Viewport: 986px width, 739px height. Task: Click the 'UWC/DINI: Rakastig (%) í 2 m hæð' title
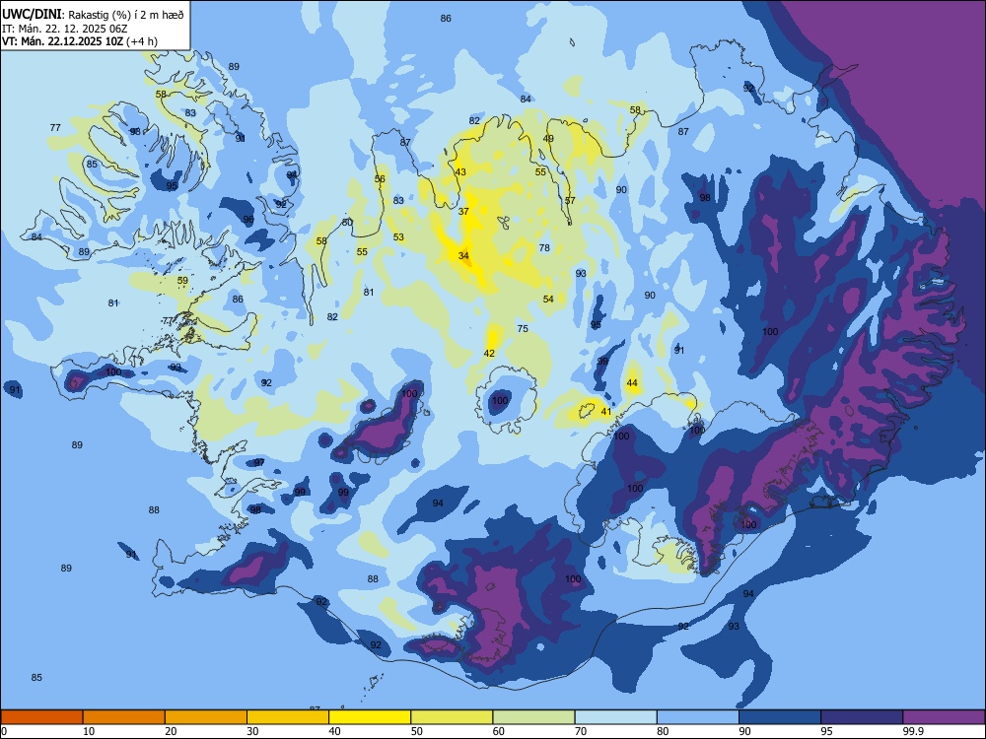tap(93, 15)
